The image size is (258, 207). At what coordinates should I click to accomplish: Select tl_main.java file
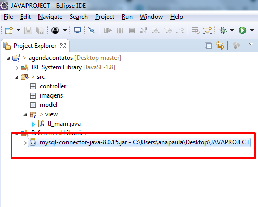[x=64, y=124]
